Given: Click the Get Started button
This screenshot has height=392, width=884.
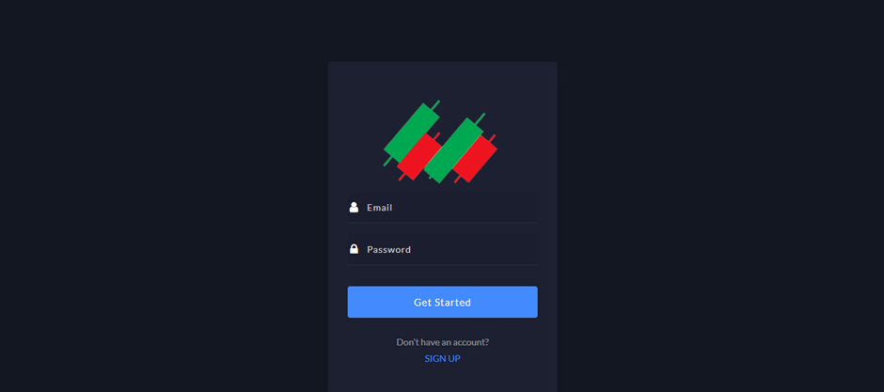Looking at the screenshot, I should [x=442, y=302].
